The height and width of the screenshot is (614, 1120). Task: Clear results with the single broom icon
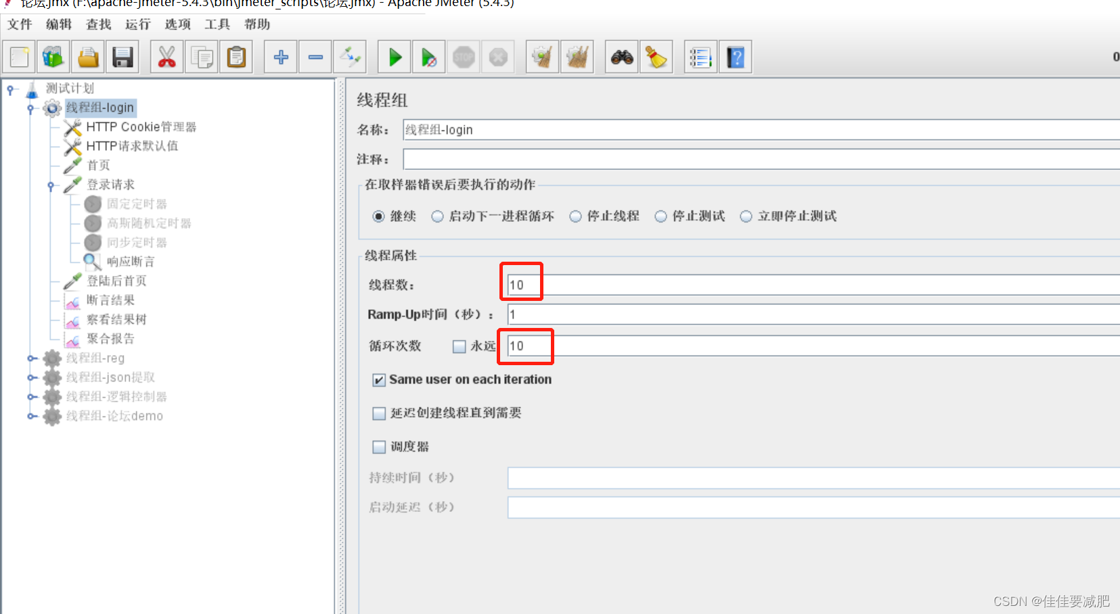[542, 57]
